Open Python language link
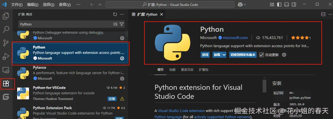This screenshot has height=119, width=333. [168, 117]
